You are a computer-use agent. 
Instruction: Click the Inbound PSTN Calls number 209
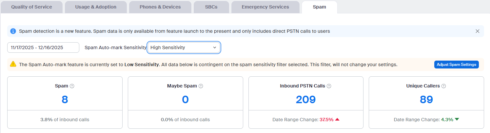pos(306,100)
